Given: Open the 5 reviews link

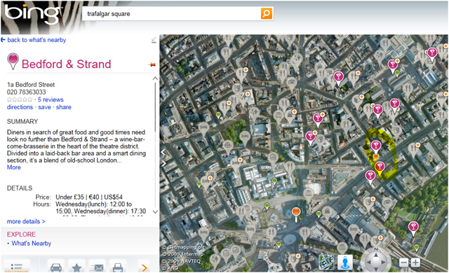Looking at the screenshot, I should tap(51, 99).
